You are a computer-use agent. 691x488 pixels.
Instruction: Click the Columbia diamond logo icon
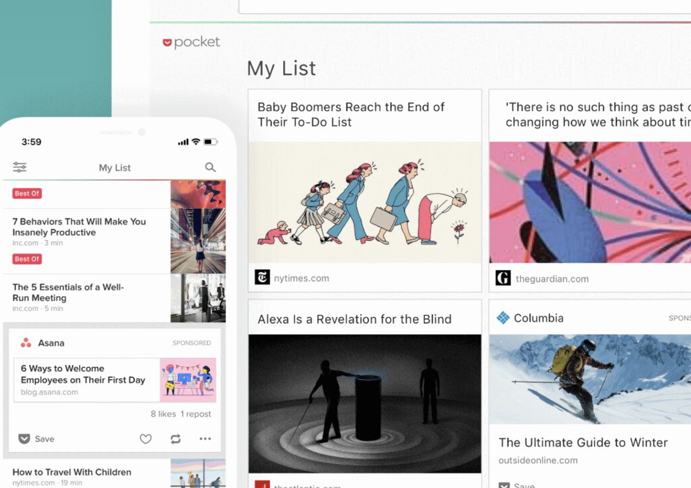[x=503, y=318]
